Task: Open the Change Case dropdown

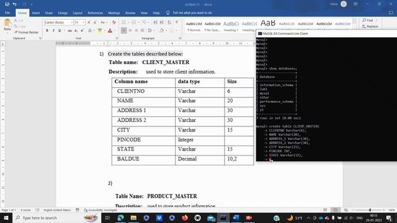Action: pyautogui.click(x=104, y=22)
